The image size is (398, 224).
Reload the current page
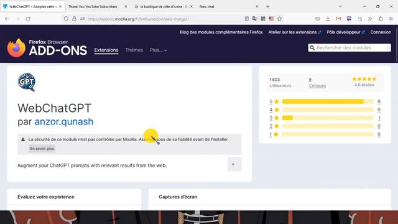click(28, 19)
